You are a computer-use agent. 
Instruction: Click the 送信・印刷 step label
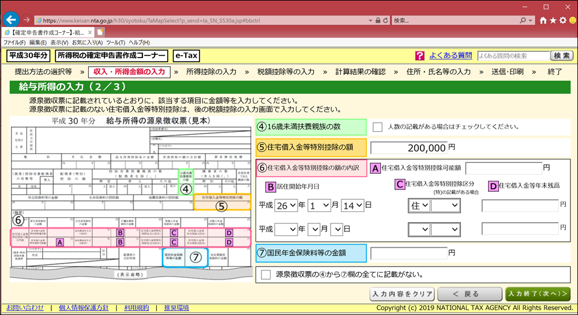click(507, 72)
